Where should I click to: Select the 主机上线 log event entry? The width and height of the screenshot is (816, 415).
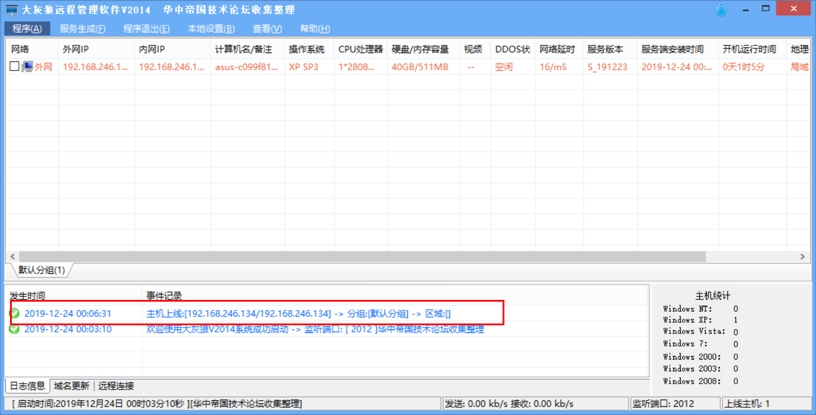[299, 313]
